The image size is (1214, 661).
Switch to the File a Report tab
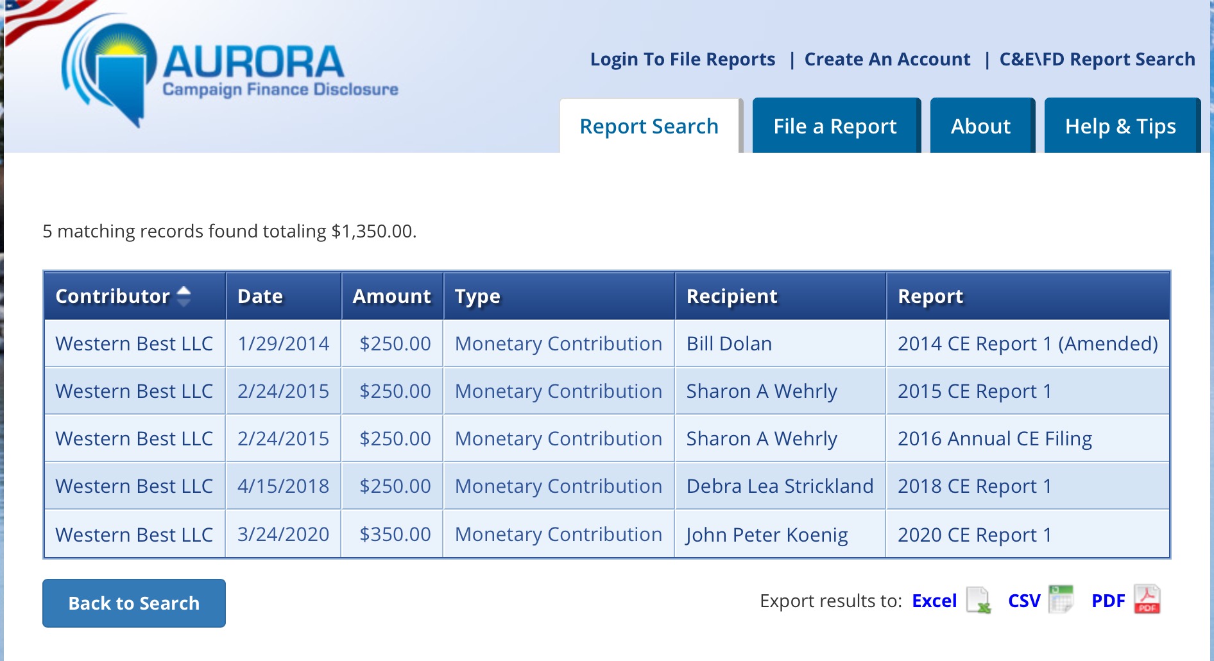[835, 126]
